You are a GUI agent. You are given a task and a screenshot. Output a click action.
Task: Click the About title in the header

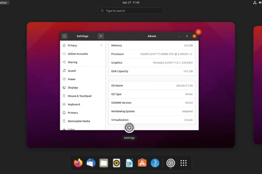point(152,36)
